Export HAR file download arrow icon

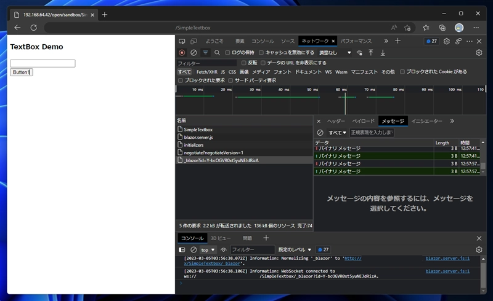[x=383, y=53]
